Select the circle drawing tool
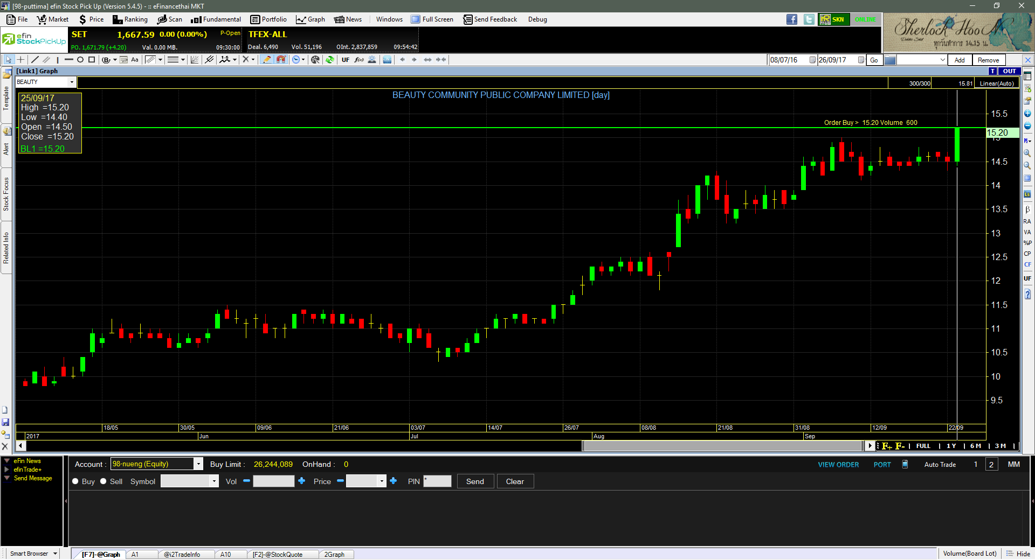1035x560 pixels. 80,60
